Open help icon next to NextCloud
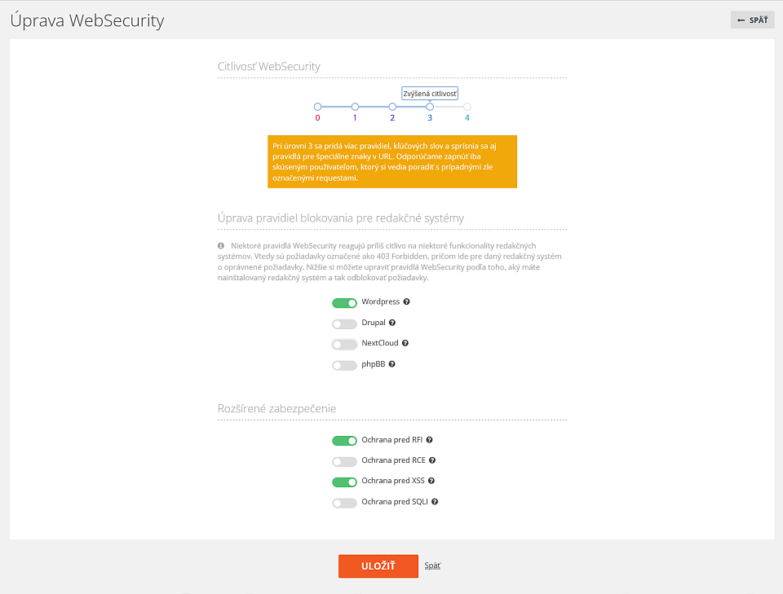 click(405, 343)
